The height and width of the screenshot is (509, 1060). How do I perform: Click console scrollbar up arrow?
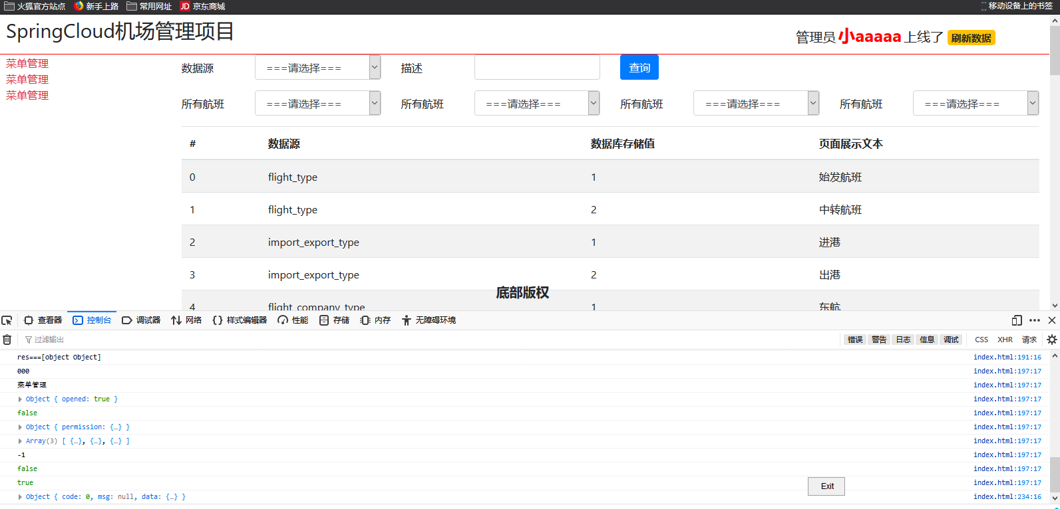coord(1055,356)
